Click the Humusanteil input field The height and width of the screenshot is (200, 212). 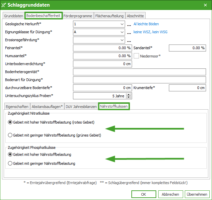102,56
